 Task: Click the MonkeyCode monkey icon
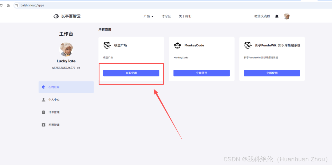(x=177, y=45)
